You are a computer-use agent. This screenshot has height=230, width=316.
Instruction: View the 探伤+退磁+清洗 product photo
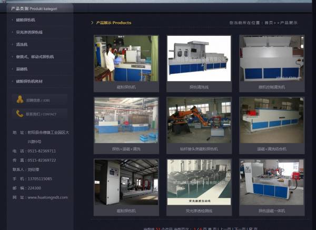pyautogui.click(x=126, y=121)
